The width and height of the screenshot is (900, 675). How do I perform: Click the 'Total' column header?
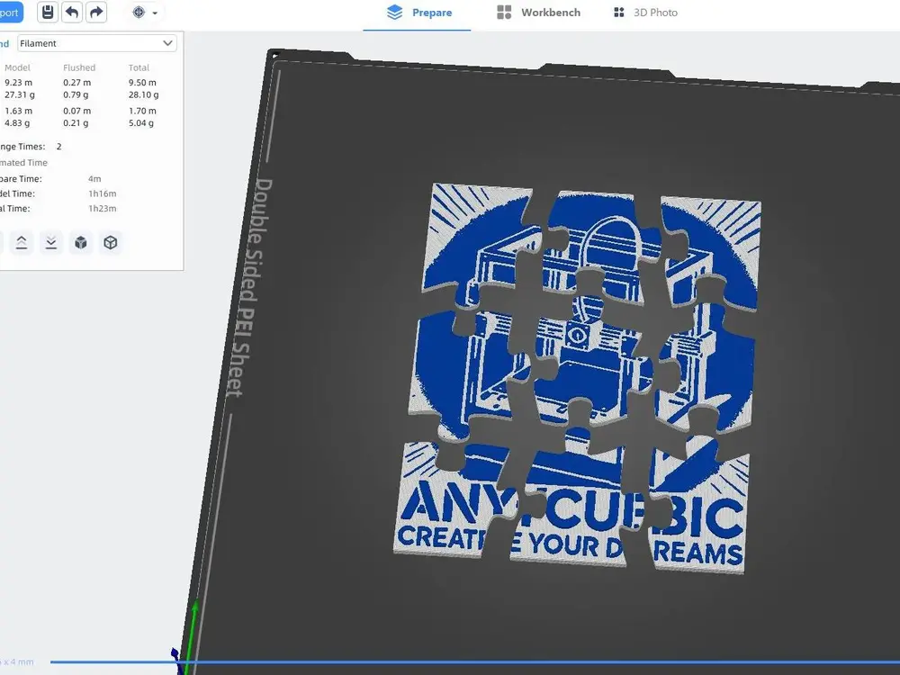click(x=139, y=67)
